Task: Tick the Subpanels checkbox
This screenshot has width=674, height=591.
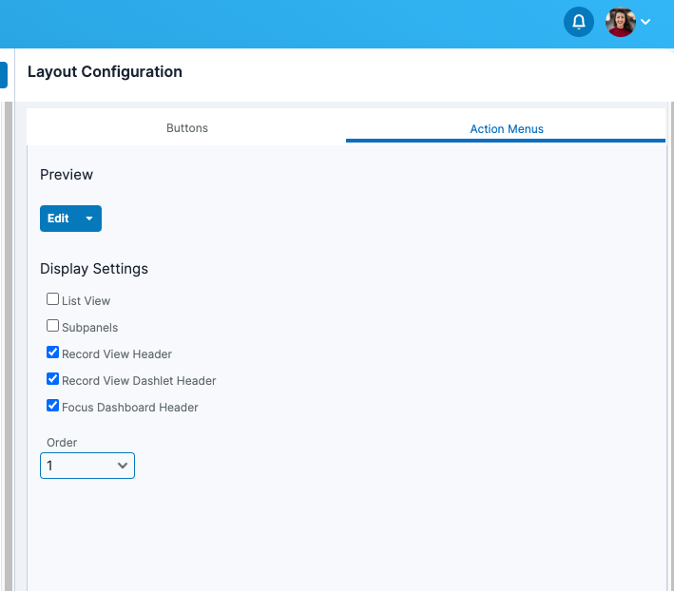Action: [53, 326]
